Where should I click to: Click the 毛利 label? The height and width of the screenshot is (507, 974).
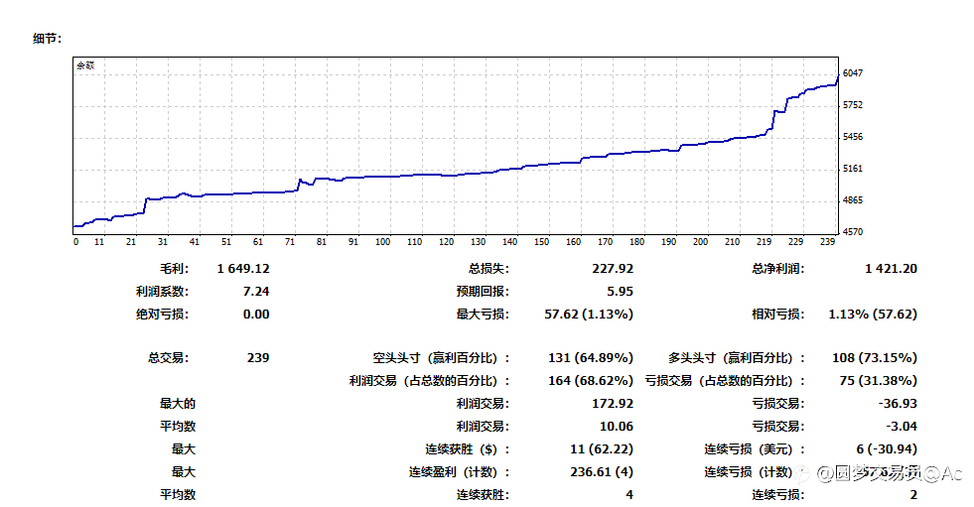click(x=175, y=269)
